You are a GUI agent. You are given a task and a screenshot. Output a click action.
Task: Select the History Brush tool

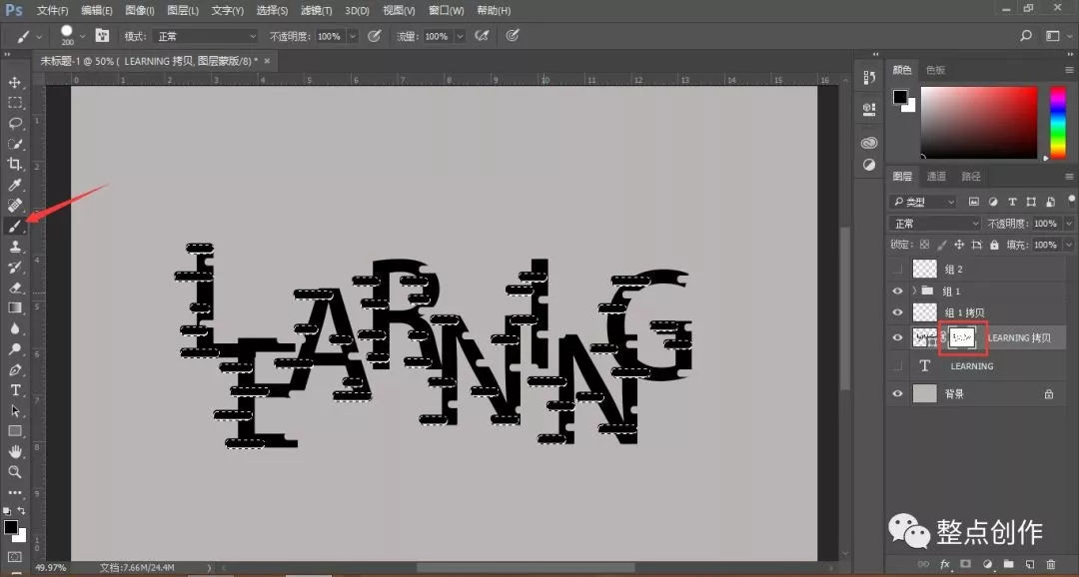[14, 267]
